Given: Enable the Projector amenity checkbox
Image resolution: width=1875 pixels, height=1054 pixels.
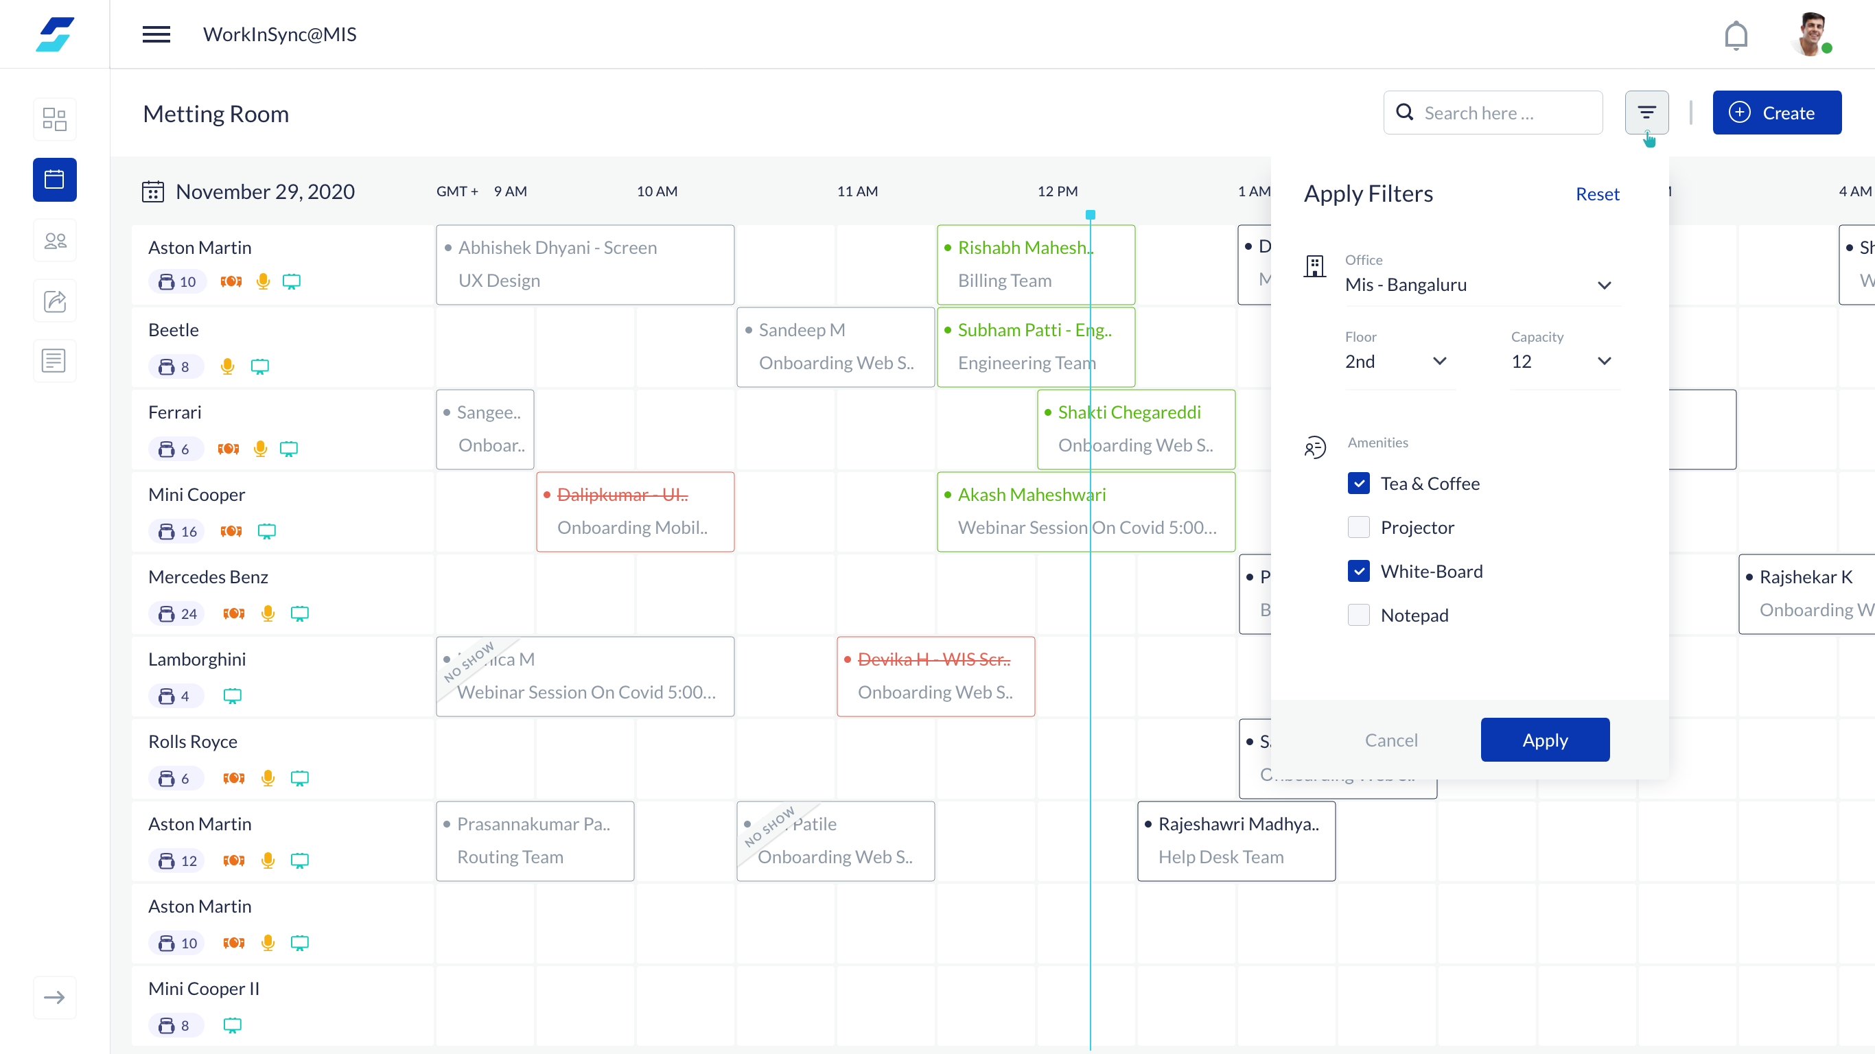Looking at the screenshot, I should click(x=1358, y=527).
